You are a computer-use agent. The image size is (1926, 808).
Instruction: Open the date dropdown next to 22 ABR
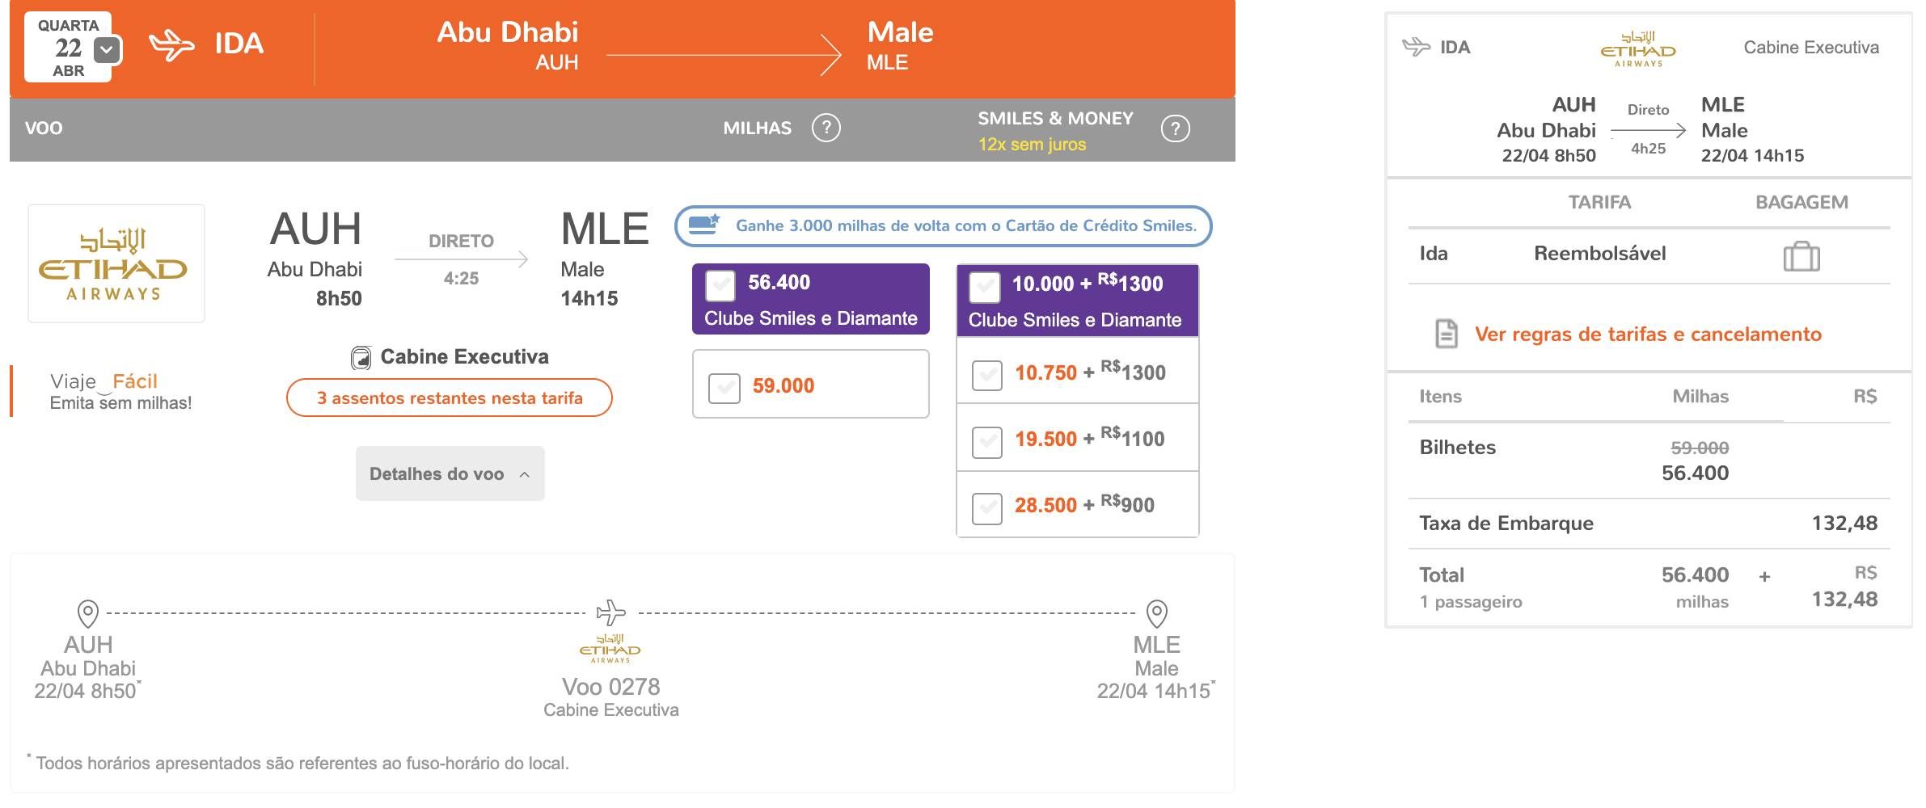tap(107, 50)
